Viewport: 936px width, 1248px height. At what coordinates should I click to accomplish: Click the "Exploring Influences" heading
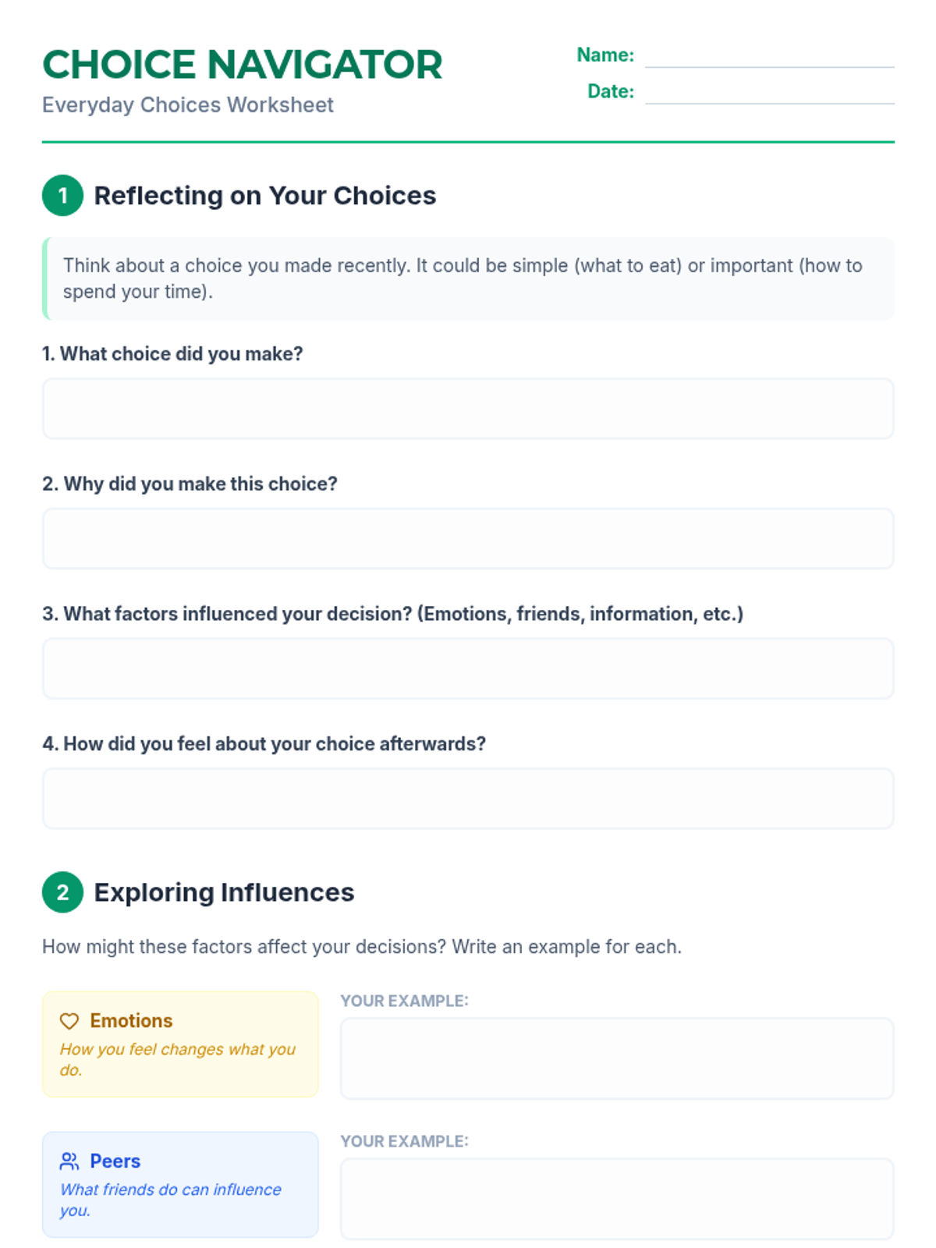click(224, 892)
